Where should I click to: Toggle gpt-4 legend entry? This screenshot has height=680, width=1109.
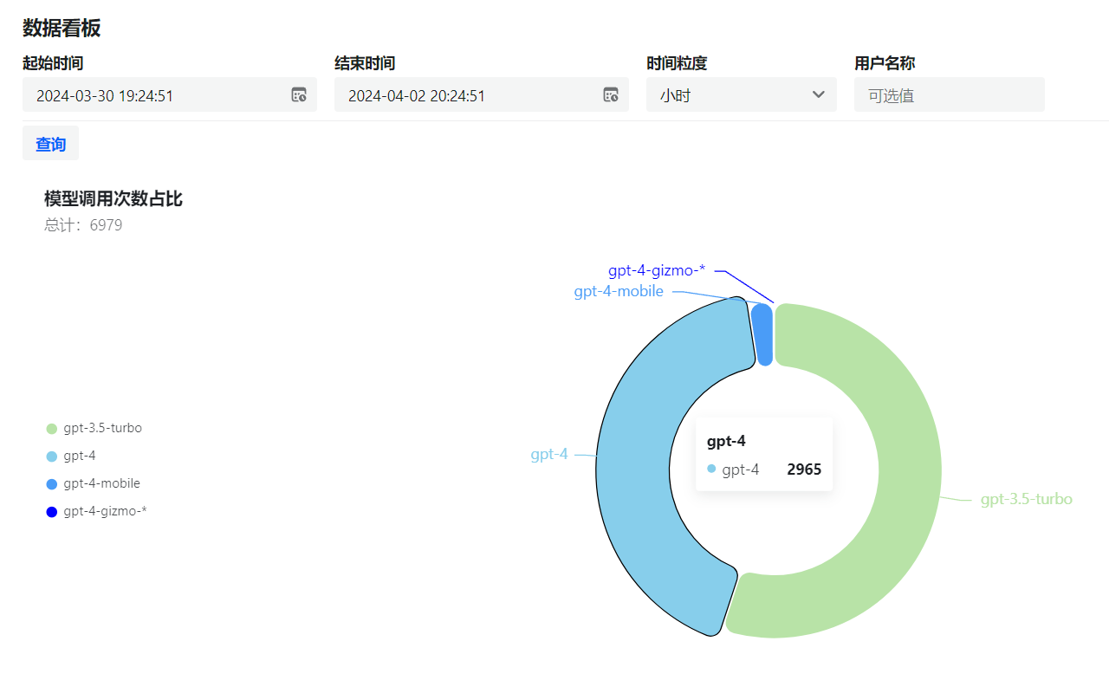[71, 456]
